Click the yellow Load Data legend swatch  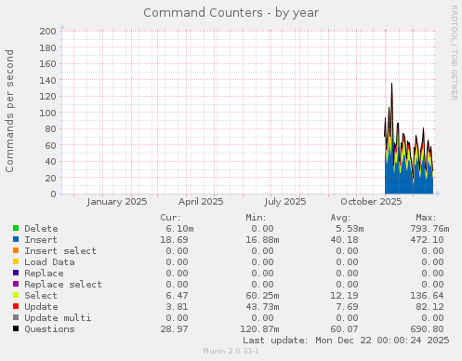click(16, 261)
